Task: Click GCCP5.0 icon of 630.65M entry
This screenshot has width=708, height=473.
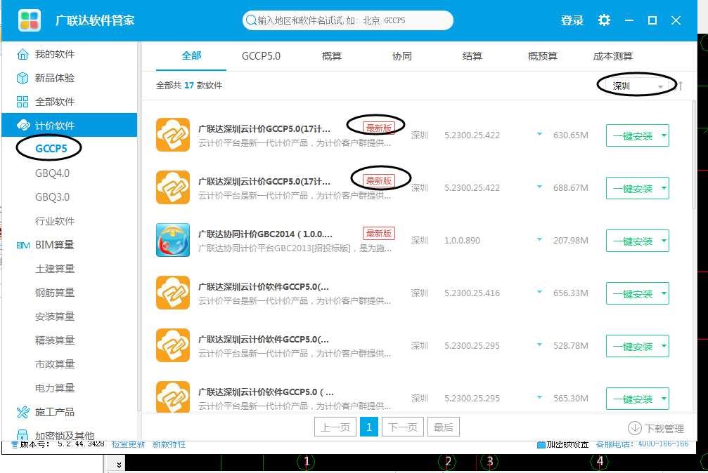Action: coord(173,135)
